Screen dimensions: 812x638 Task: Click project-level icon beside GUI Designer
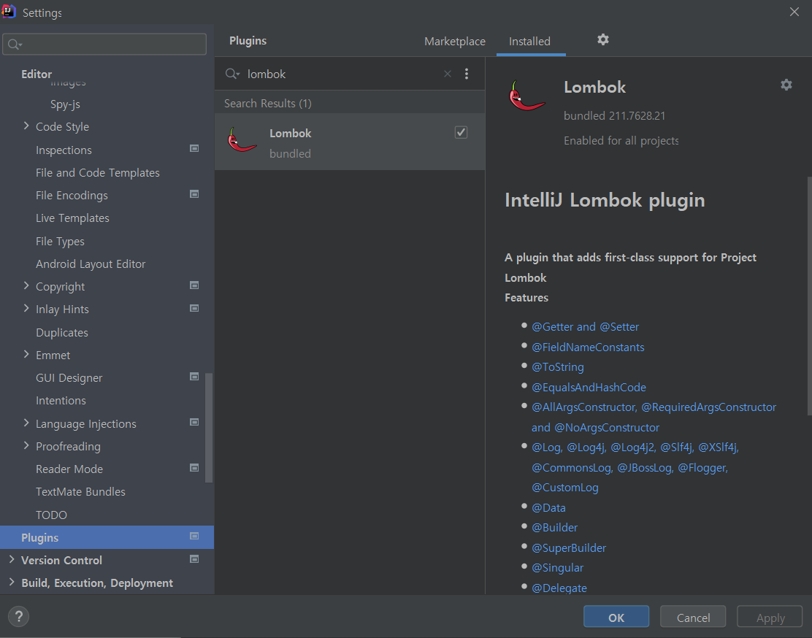point(194,377)
